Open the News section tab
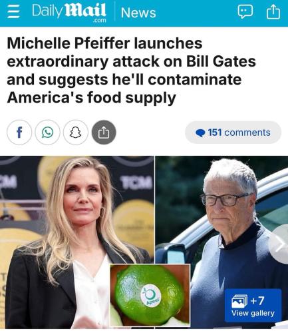Screen dimensions: 288x333 138,13
